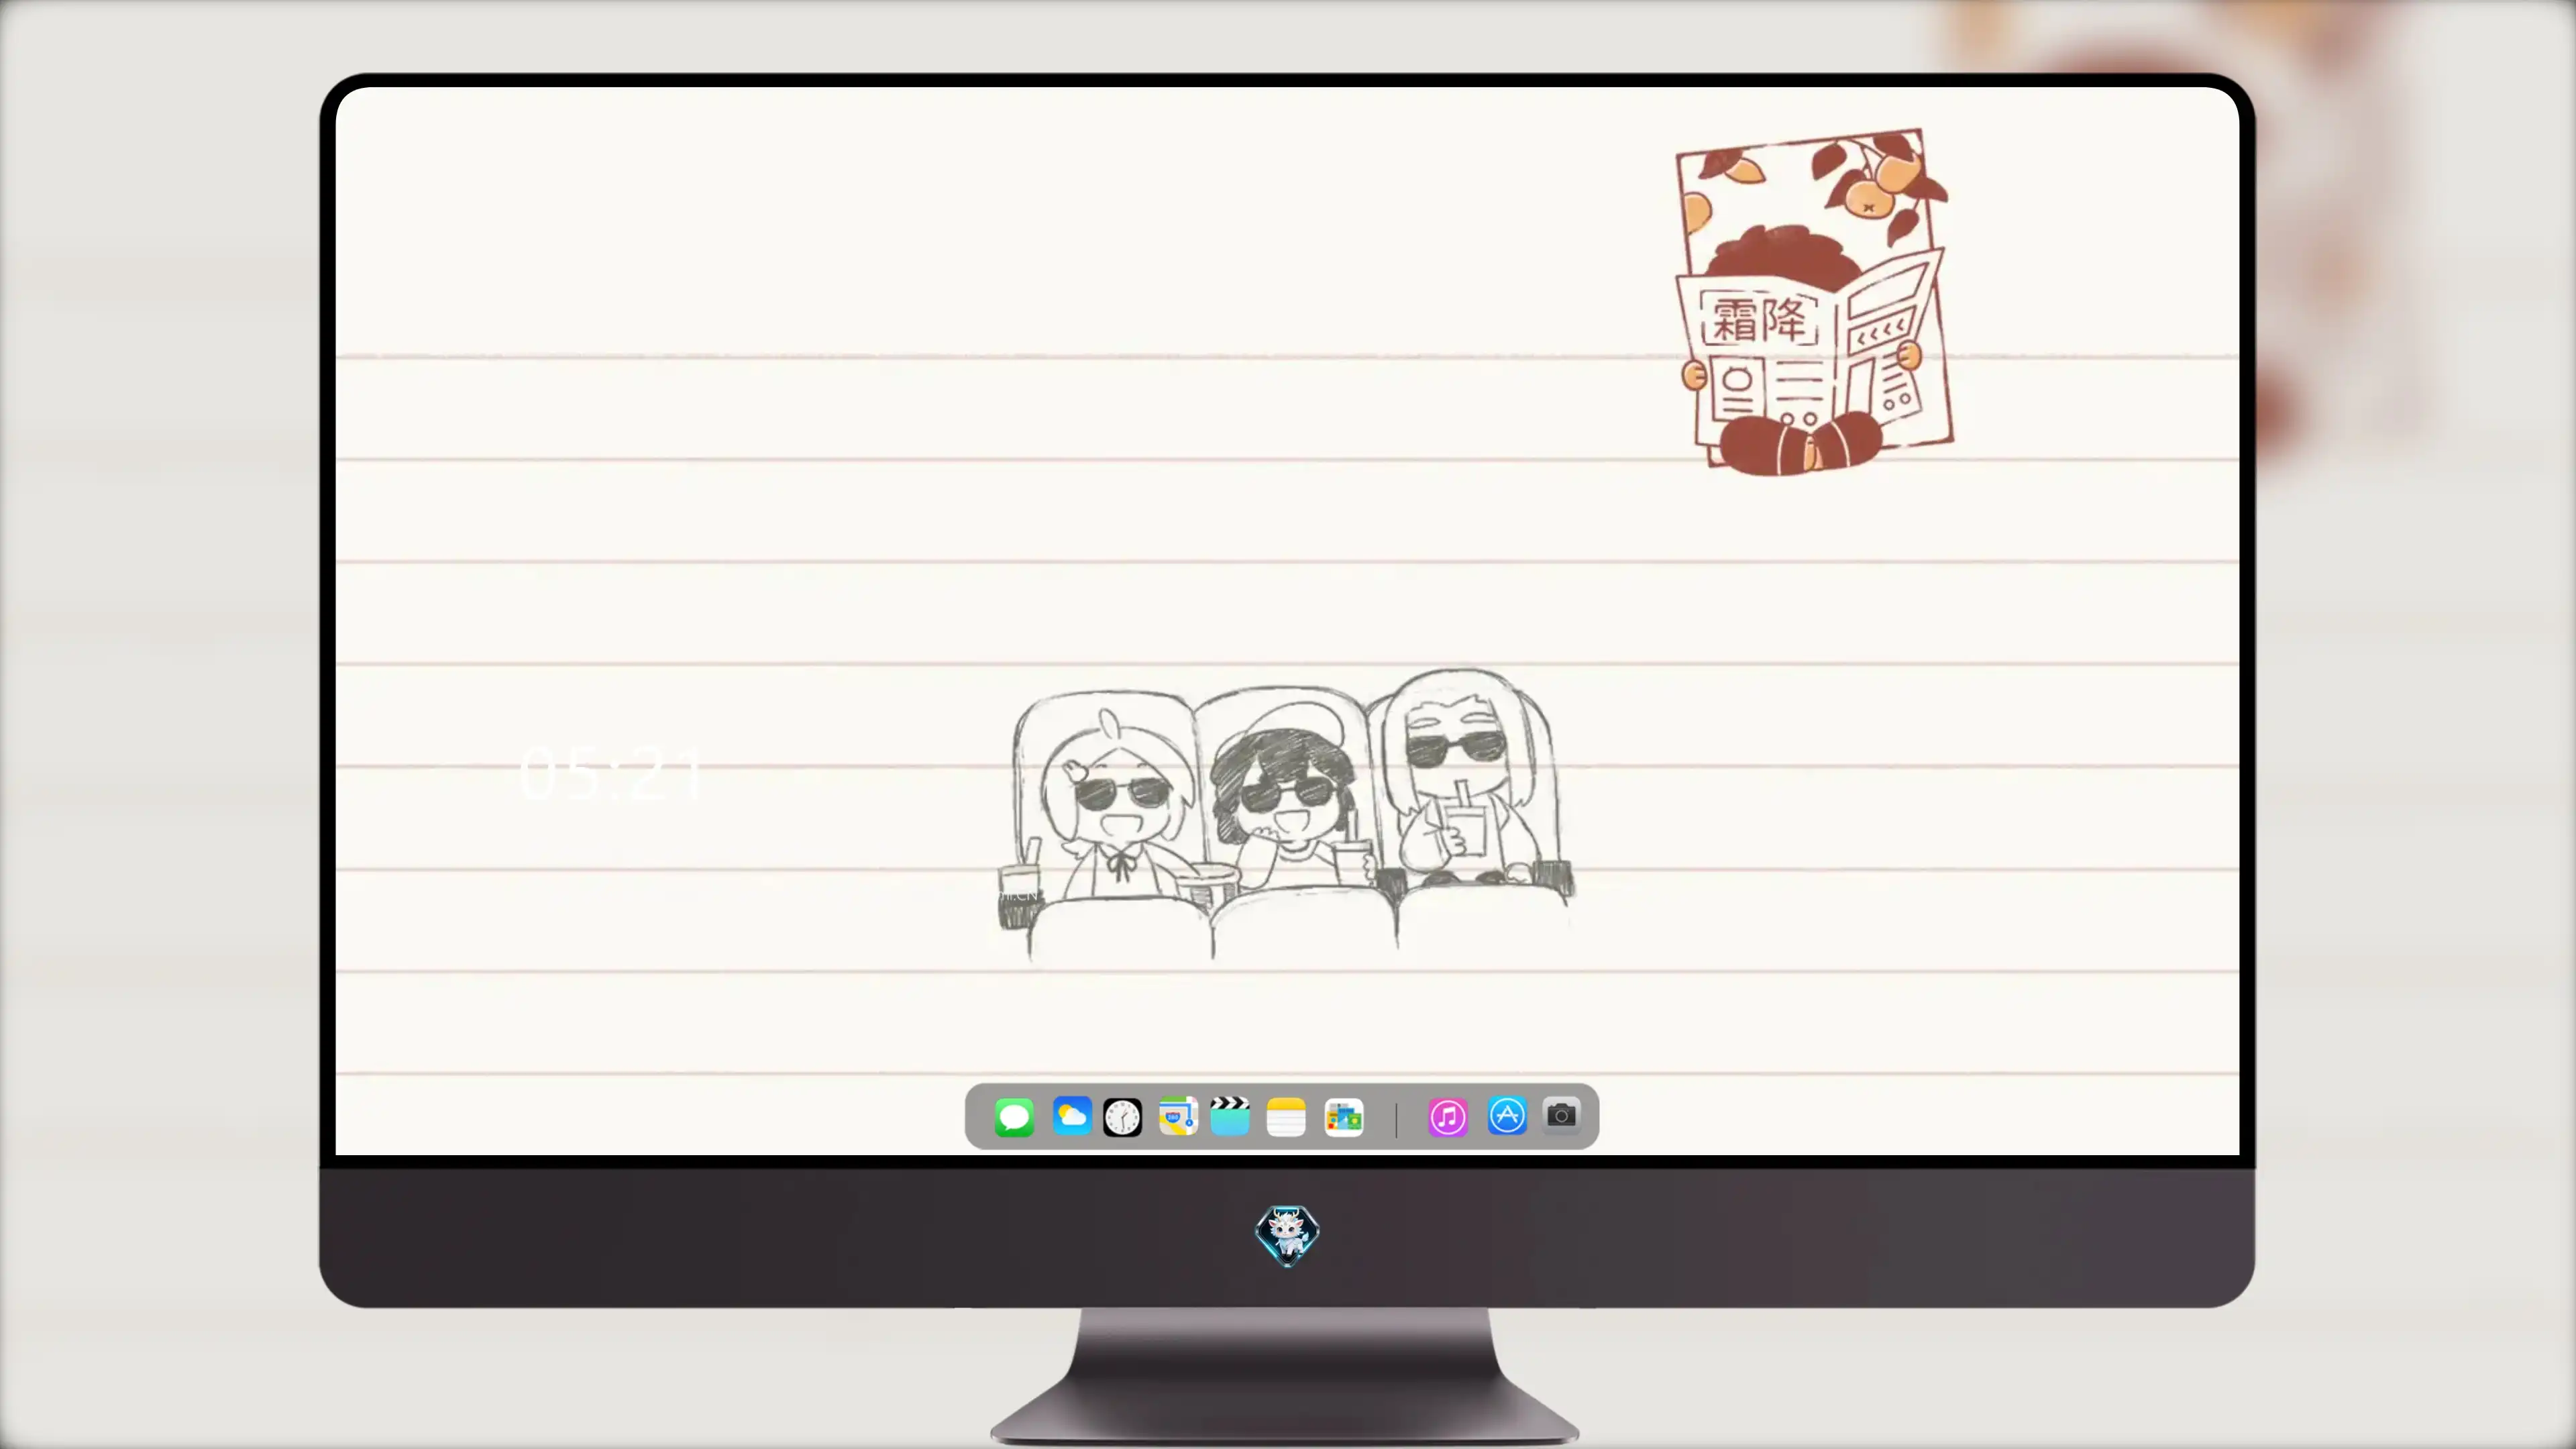Open the photo collage app in the dock
Viewport: 2576px width, 1449px height.
tap(1343, 1117)
